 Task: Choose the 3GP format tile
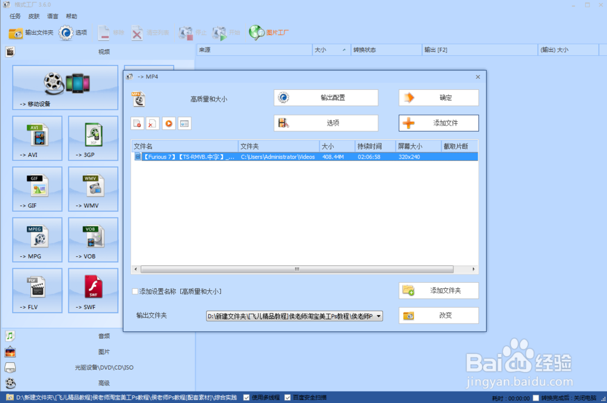93,138
